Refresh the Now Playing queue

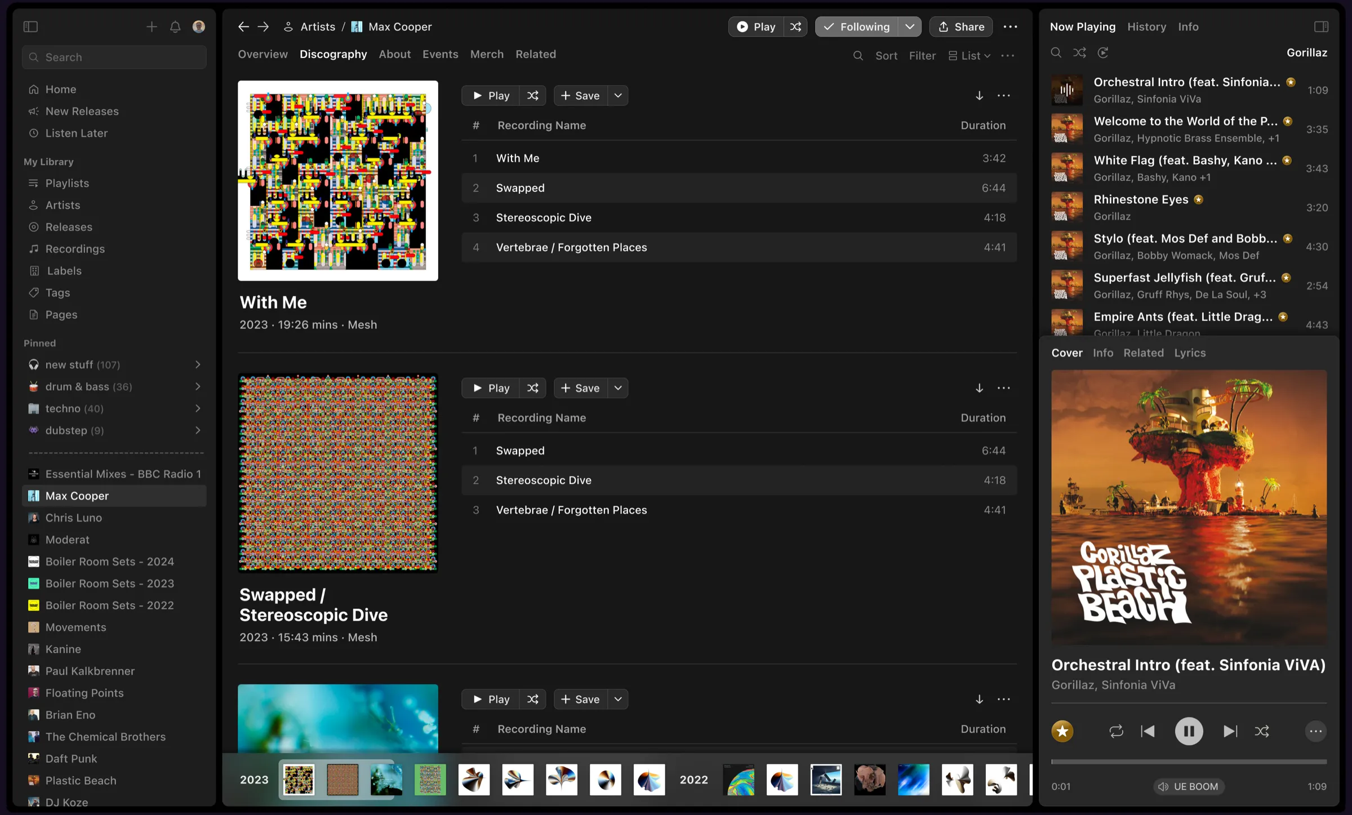[x=1103, y=52]
